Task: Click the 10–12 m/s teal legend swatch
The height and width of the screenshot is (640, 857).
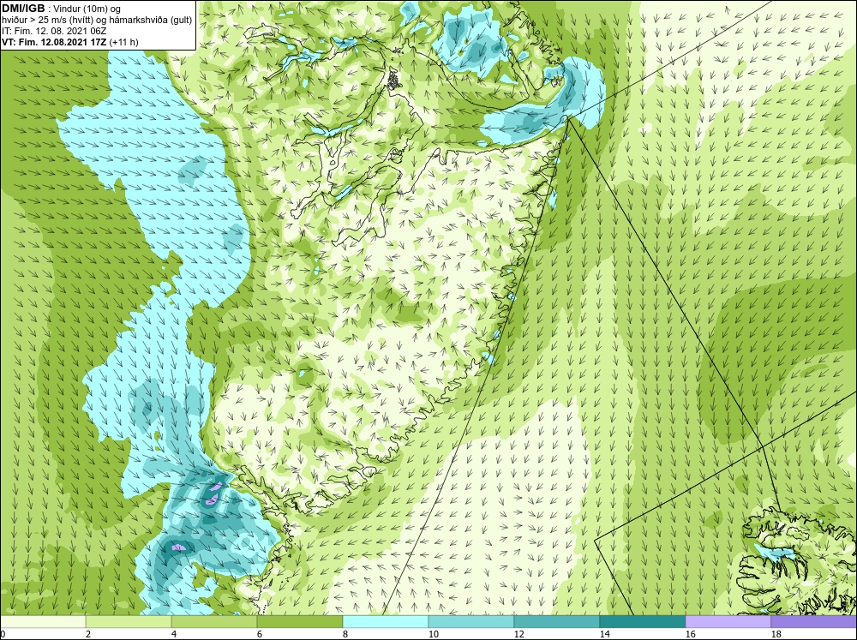Action: [x=471, y=621]
